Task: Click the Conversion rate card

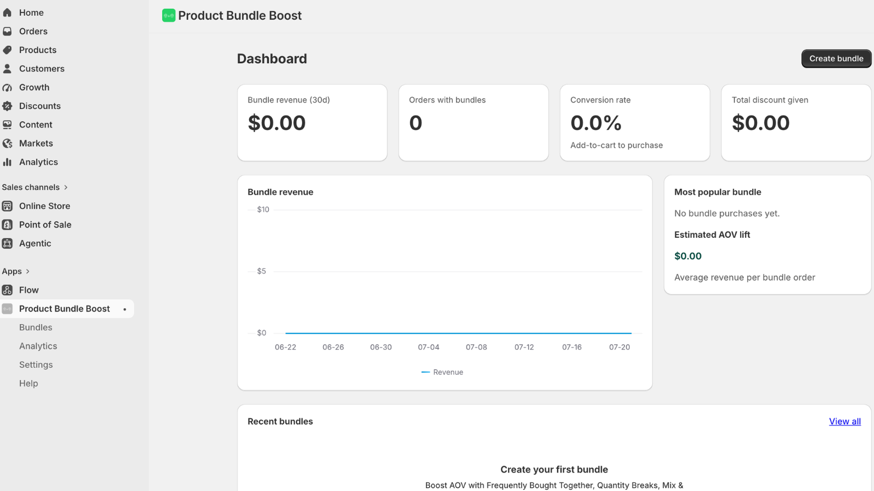Action: pos(635,123)
